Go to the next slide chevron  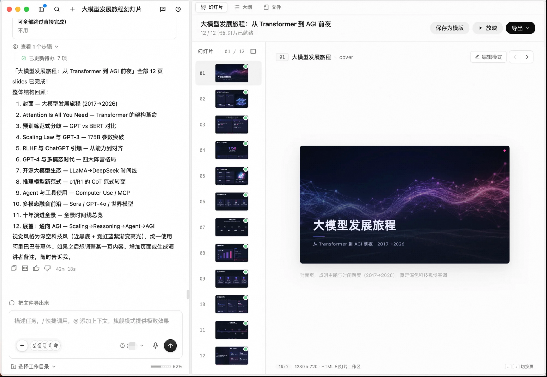527,57
